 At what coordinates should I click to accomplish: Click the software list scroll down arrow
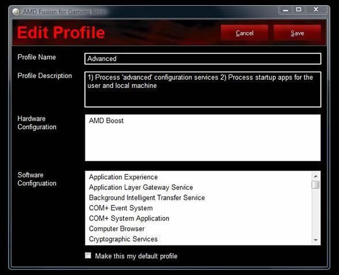point(315,240)
